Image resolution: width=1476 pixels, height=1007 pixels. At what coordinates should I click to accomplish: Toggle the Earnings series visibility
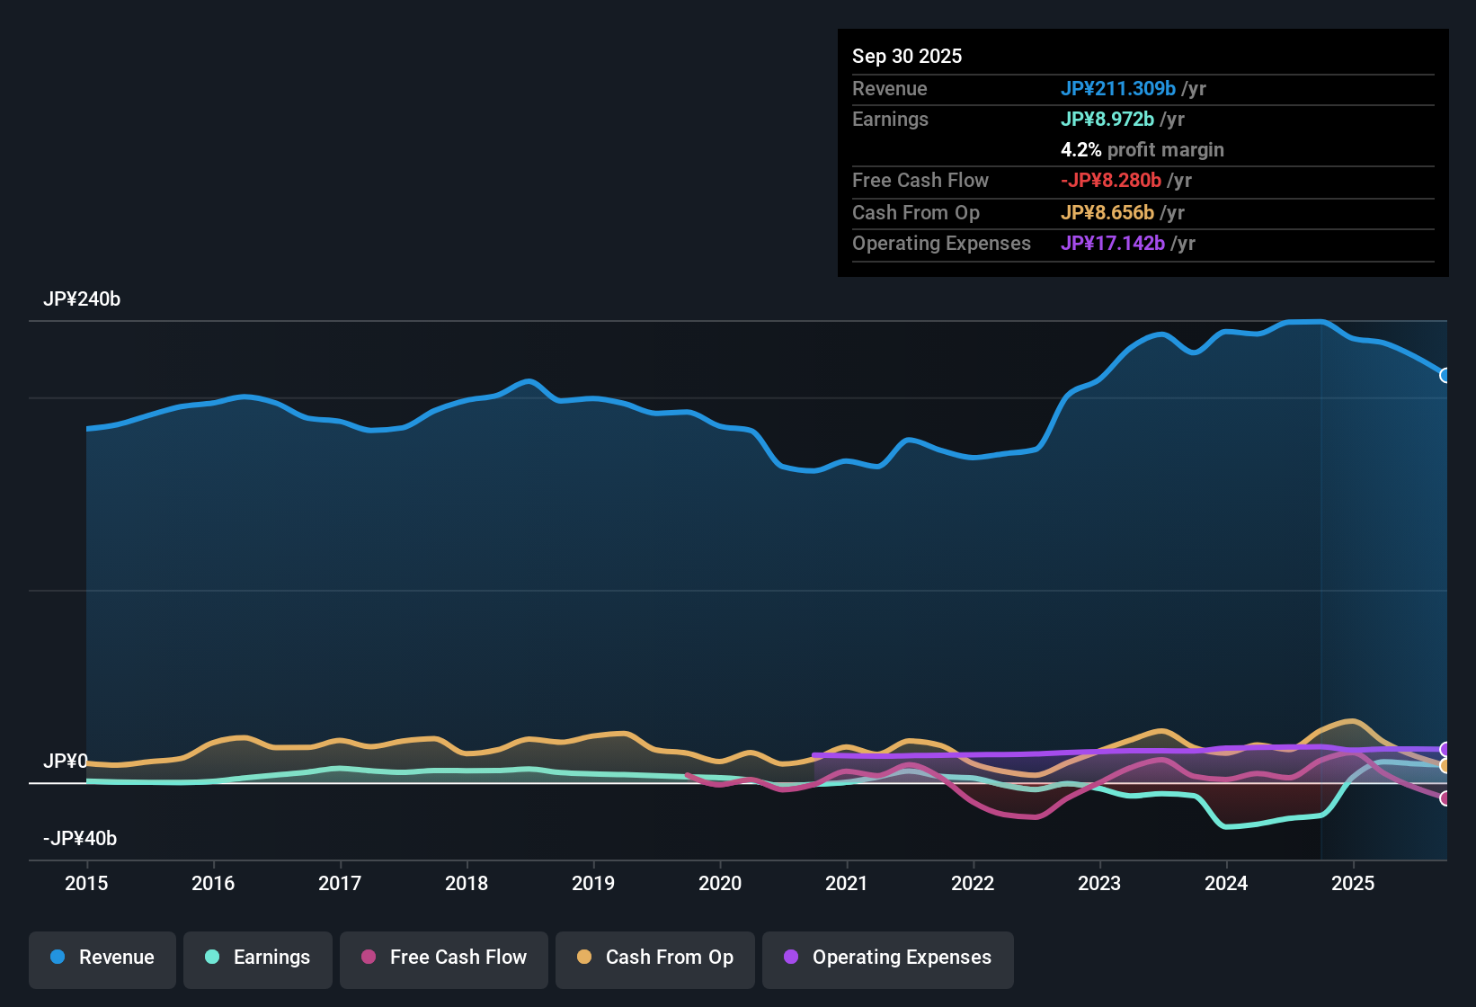tap(258, 958)
